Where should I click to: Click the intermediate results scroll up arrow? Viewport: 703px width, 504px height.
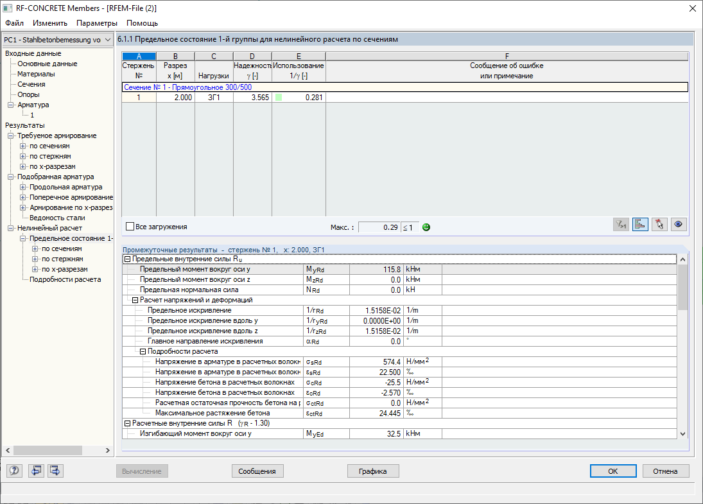click(682, 259)
